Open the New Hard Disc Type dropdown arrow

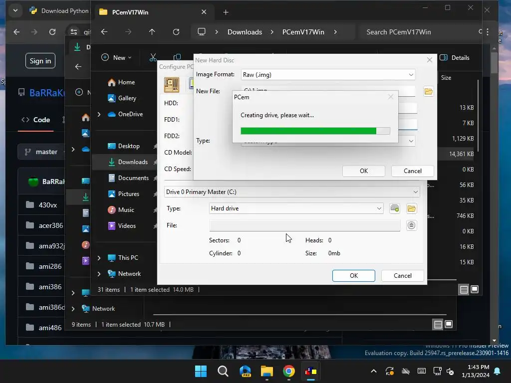411,141
